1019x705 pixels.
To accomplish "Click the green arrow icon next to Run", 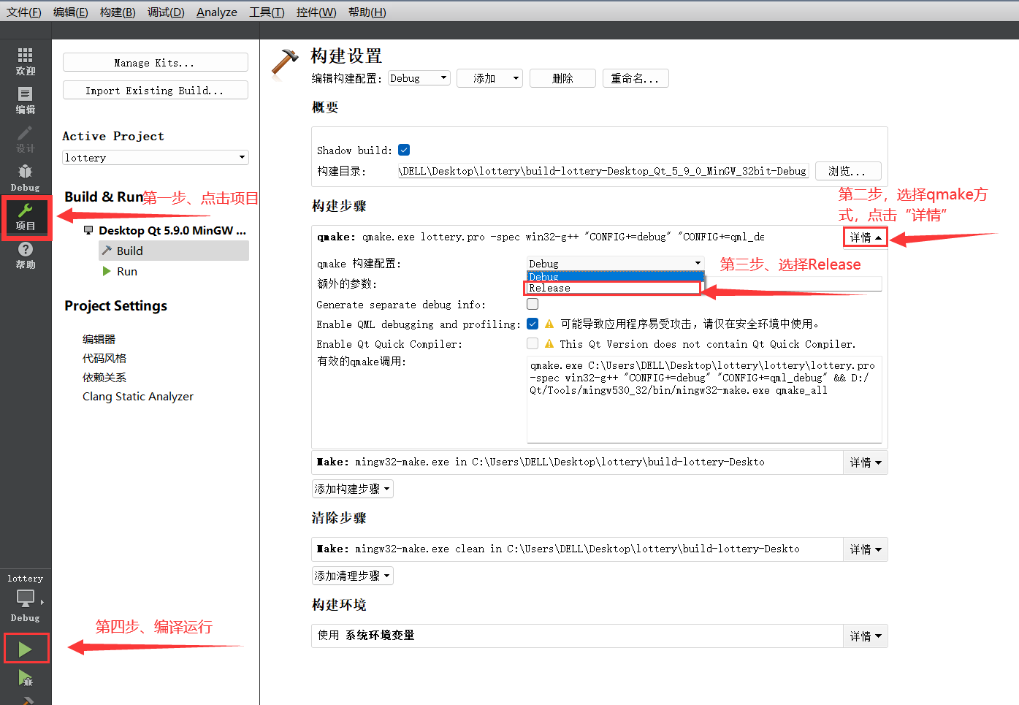I will [107, 271].
